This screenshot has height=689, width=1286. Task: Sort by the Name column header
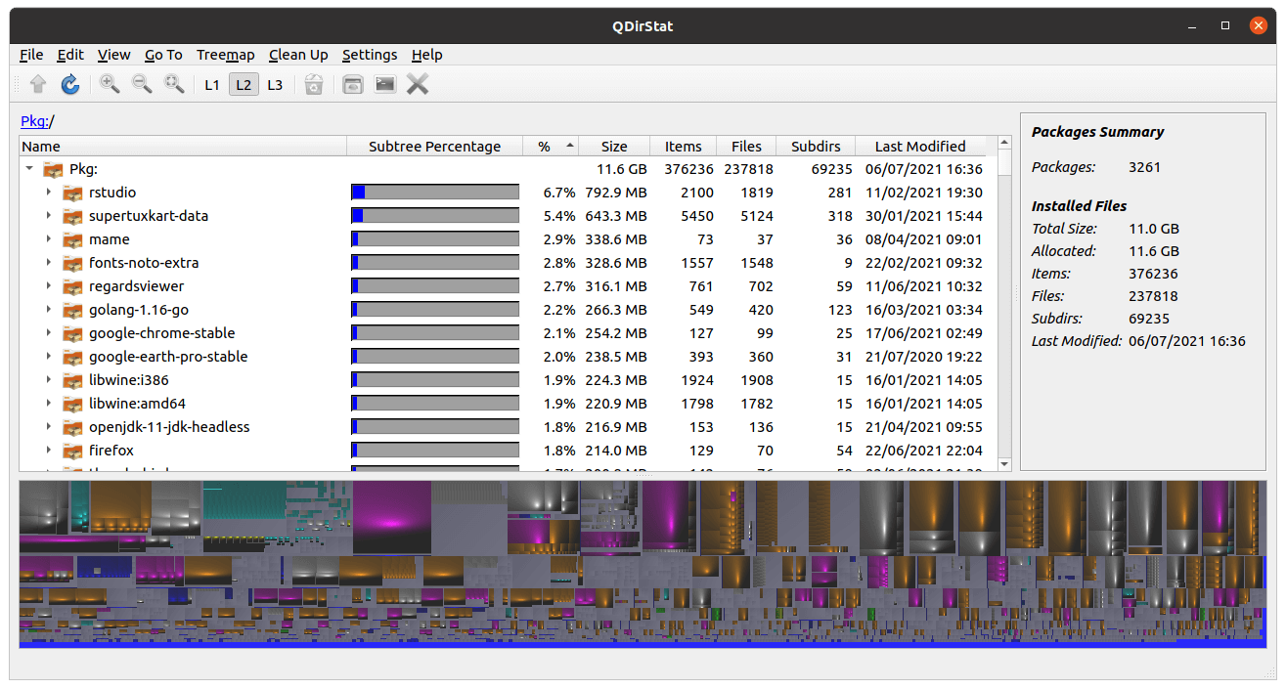[x=183, y=147]
